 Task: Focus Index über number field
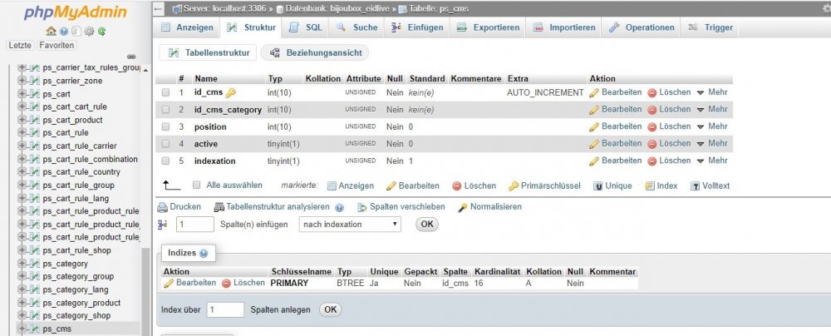point(226,309)
